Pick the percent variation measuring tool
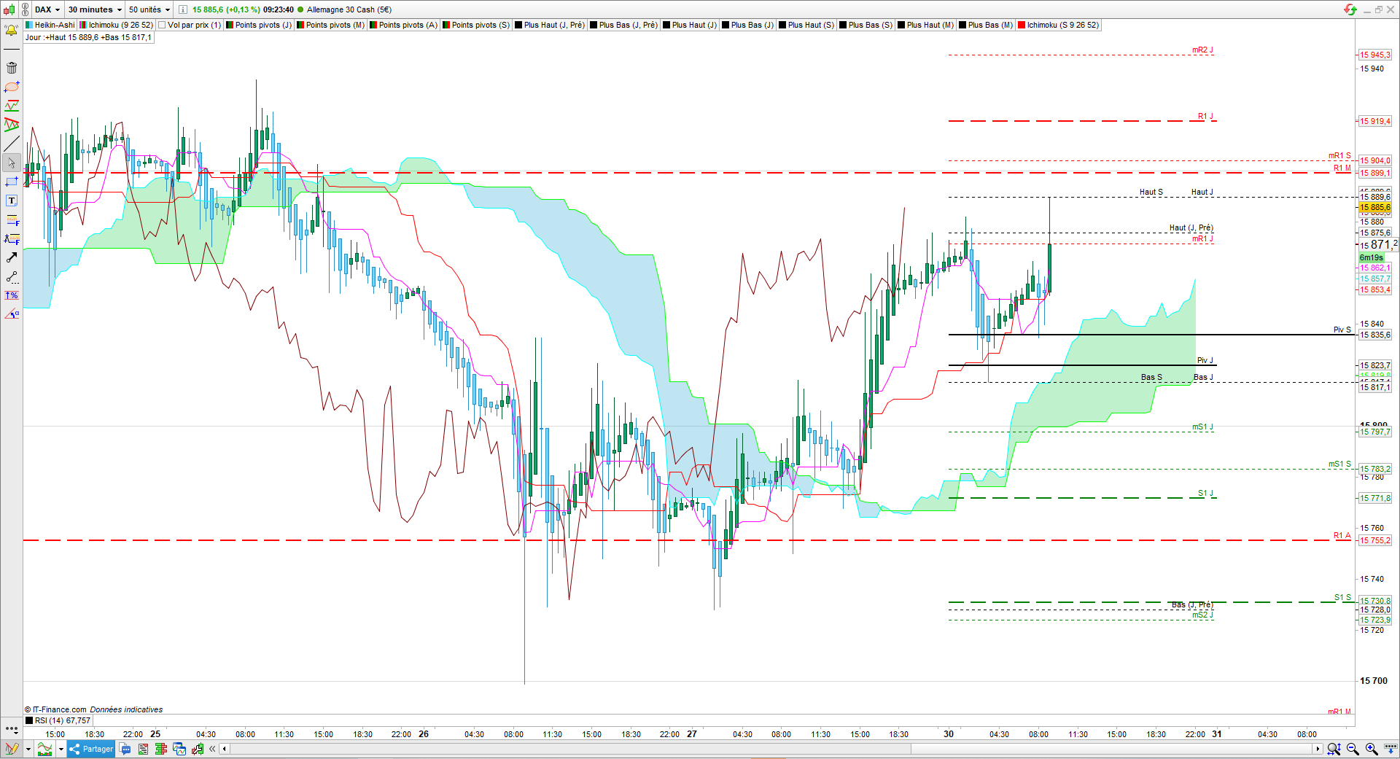 pyautogui.click(x=12, y=295)
